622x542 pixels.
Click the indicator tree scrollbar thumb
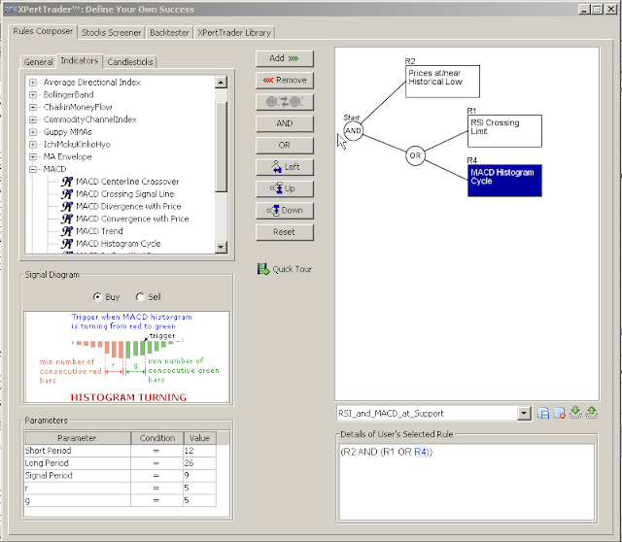click(x=221, y=147)
